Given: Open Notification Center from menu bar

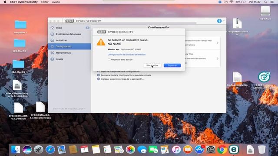Looking at the screenshot, I should 271,2.
